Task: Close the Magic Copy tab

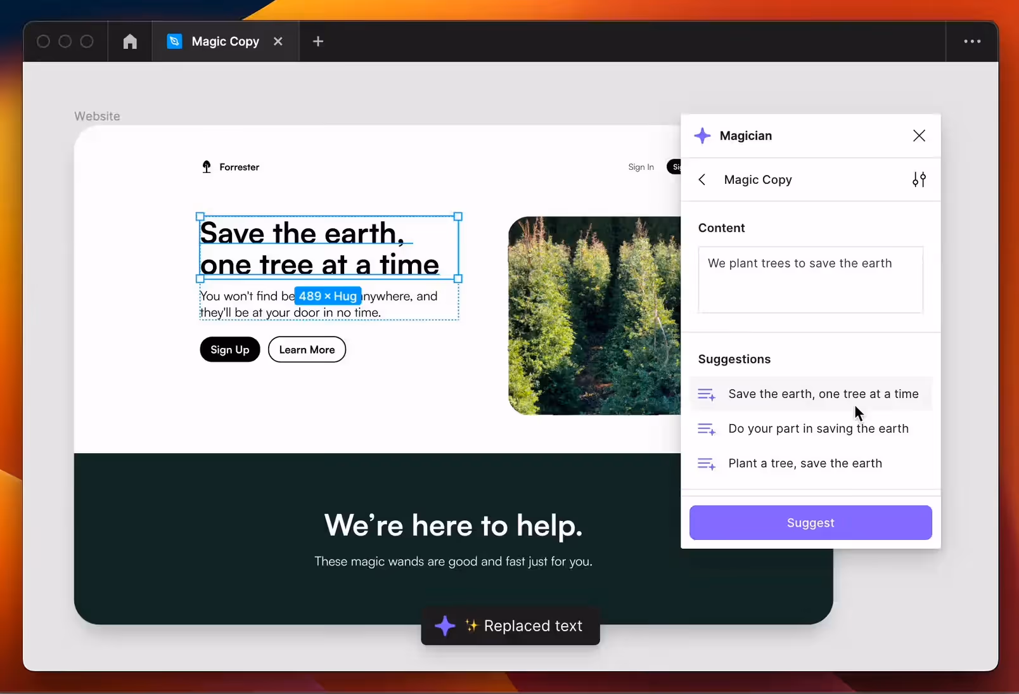Action: coord(278,42)
